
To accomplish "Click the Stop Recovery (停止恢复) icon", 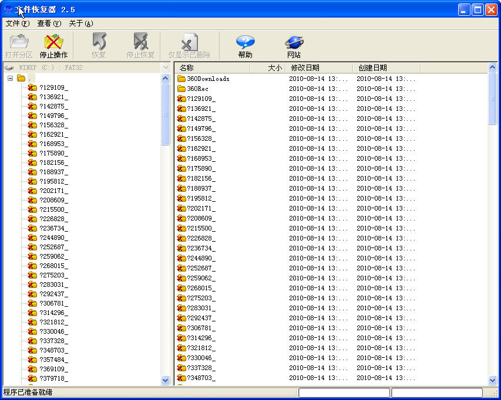I will pyautogui.click(x=140, y=42).
